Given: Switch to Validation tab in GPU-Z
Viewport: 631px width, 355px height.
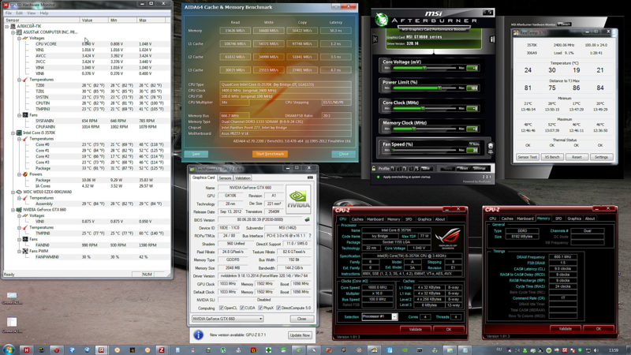Looking at the screenshot, I should pos(242,178).
